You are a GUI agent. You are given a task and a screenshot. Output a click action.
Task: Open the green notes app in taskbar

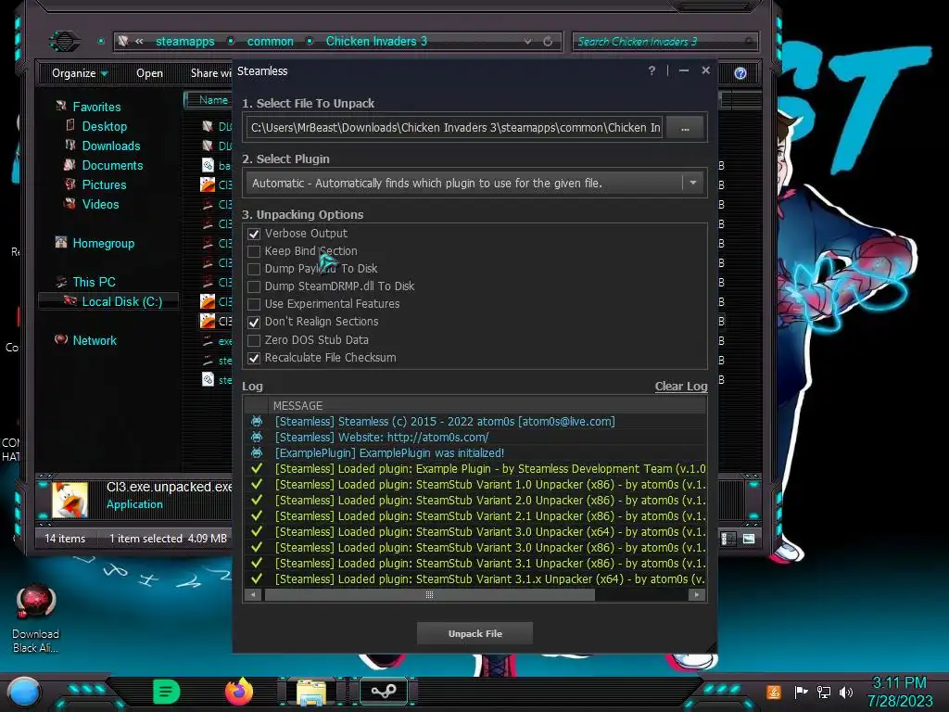[x=166, y=692]
